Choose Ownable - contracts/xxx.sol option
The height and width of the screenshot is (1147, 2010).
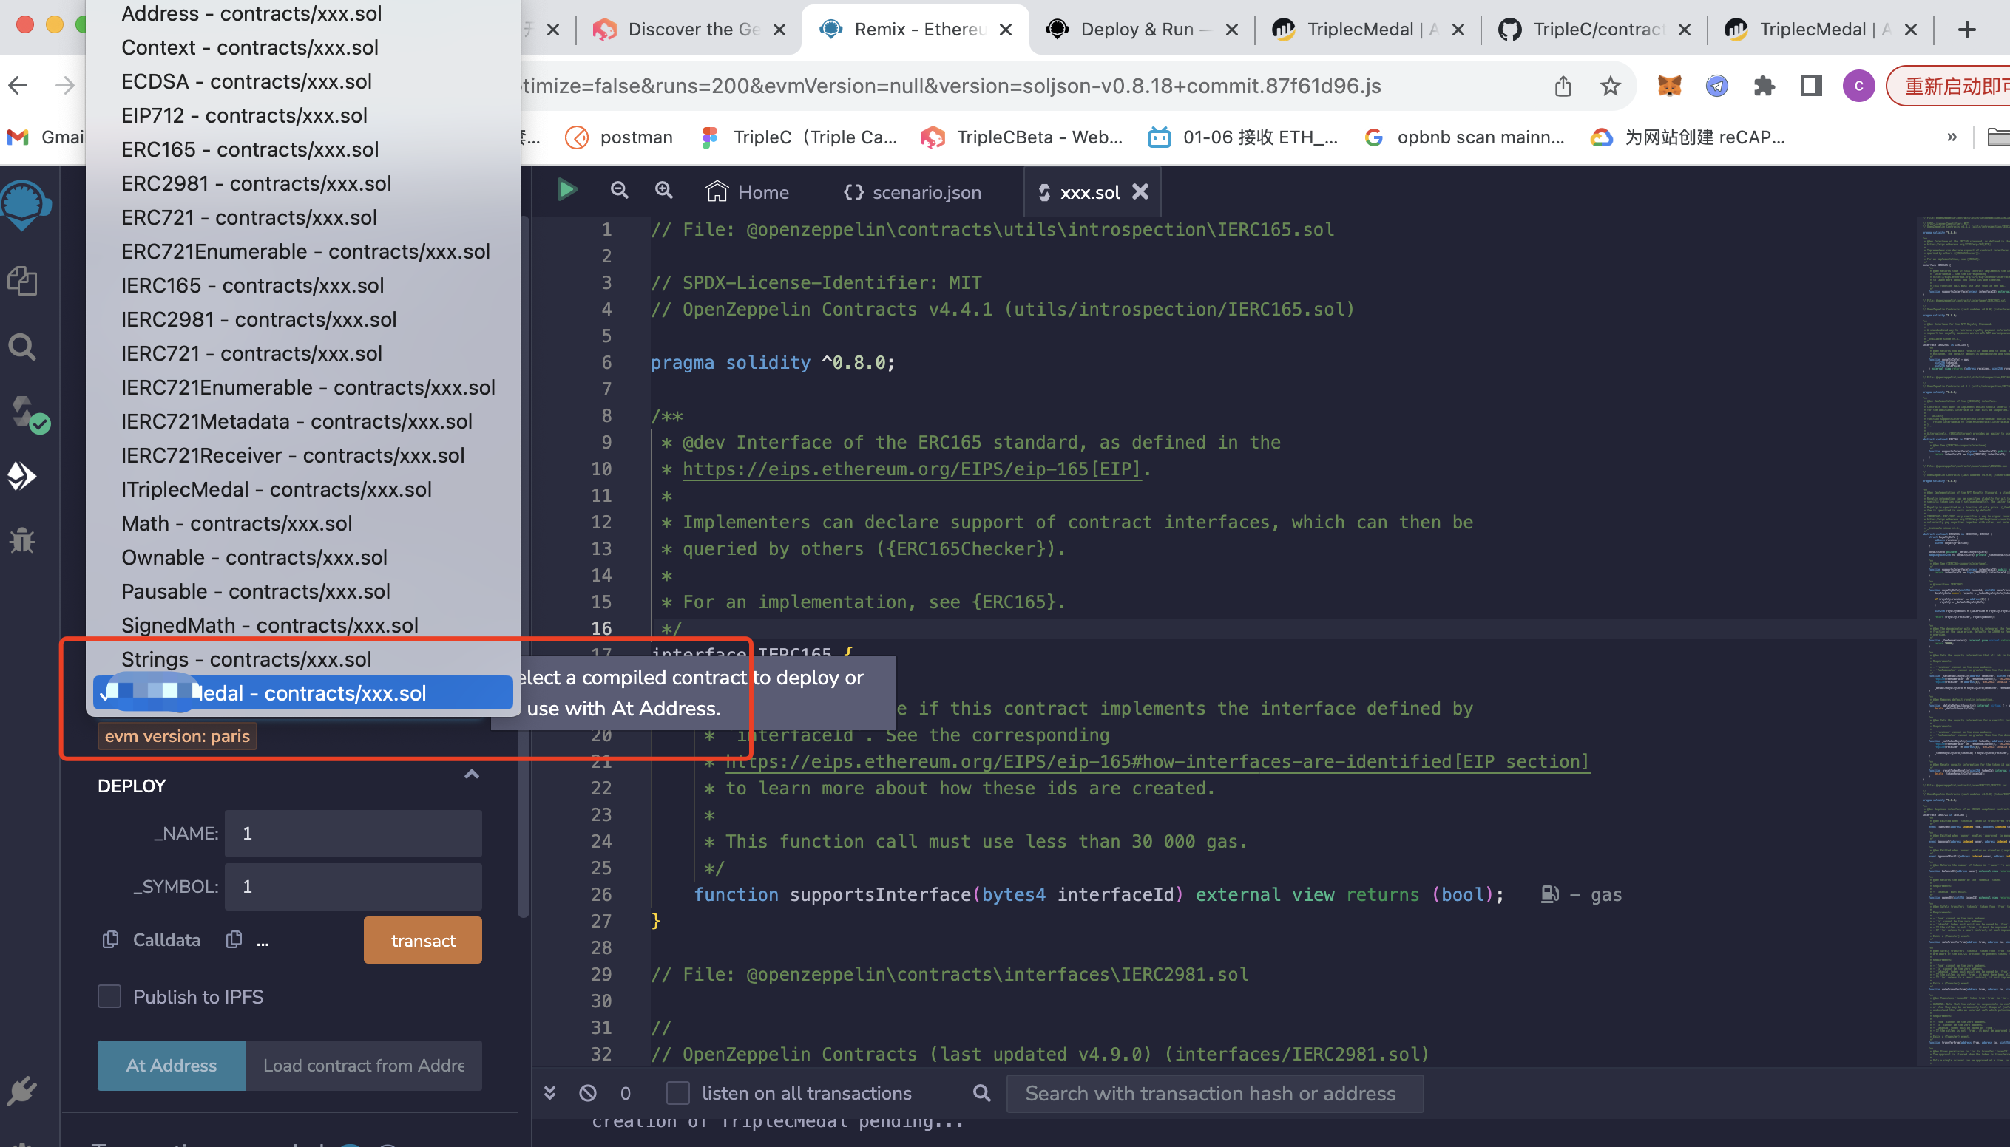pyautogui.click(x=254, y=557)
